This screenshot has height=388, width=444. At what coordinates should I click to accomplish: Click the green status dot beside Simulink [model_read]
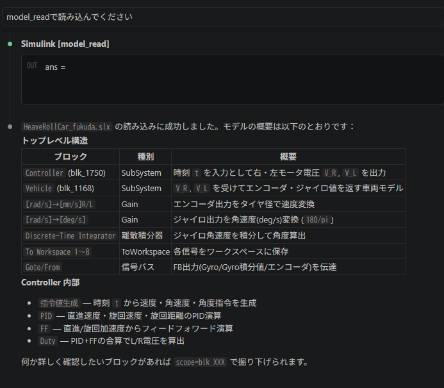coord(10,44)
